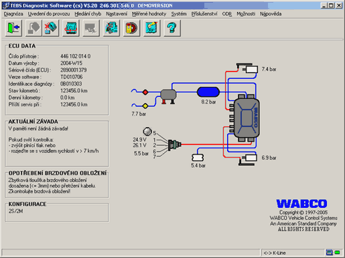Click the teal truck diagnostic memory icon
Viewport: 345px width, 258px height.
click(x=111, y=28)
